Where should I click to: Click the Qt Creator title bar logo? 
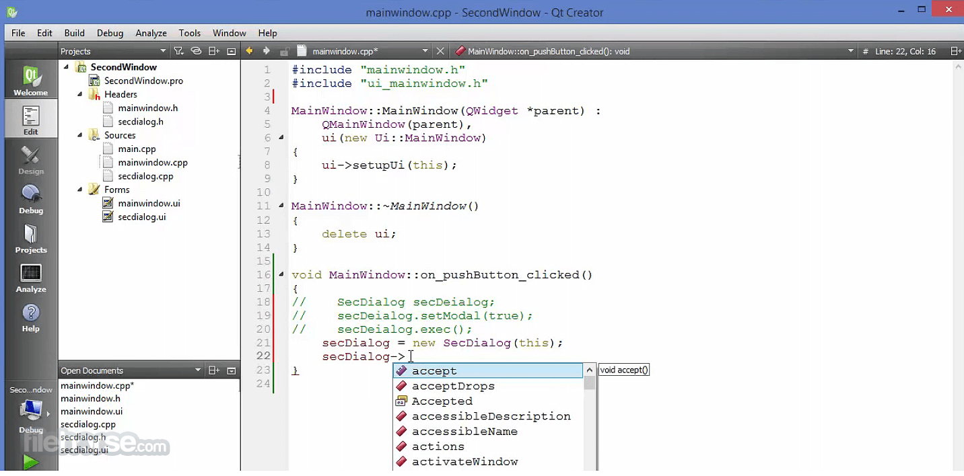tap(11, 12)
